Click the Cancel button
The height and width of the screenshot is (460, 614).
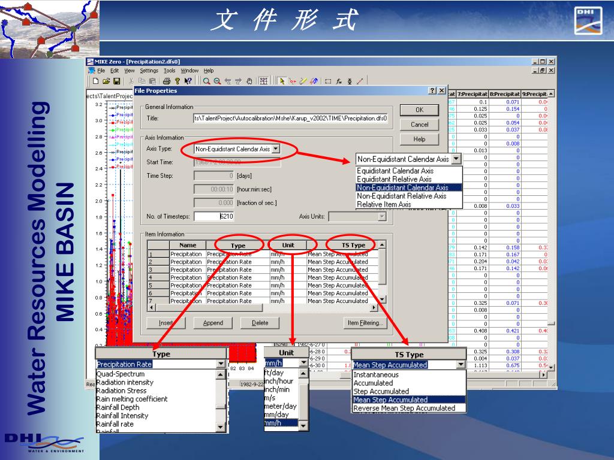click(x=419, y=125)
